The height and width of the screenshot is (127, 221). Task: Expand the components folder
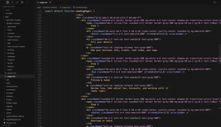coord(12,86)
